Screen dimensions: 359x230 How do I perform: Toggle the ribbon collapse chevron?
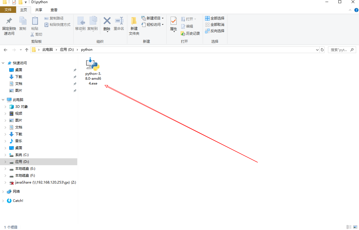[x=350, y=9]
